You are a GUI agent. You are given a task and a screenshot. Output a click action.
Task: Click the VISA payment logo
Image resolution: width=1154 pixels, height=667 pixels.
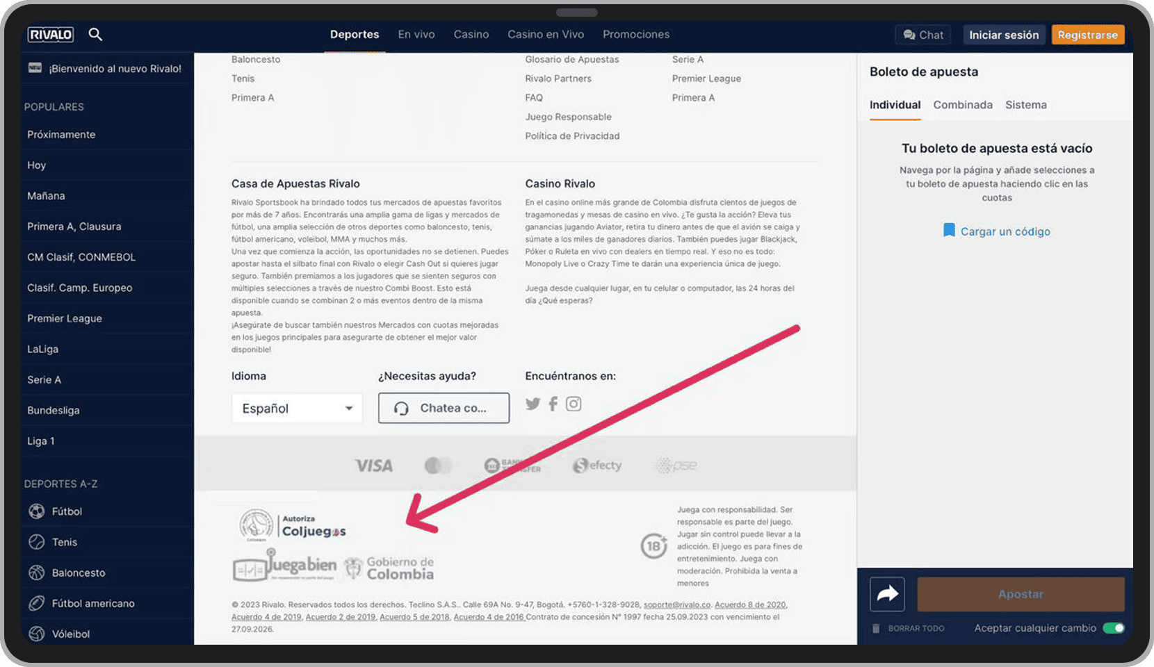click(x=374, y=466)
